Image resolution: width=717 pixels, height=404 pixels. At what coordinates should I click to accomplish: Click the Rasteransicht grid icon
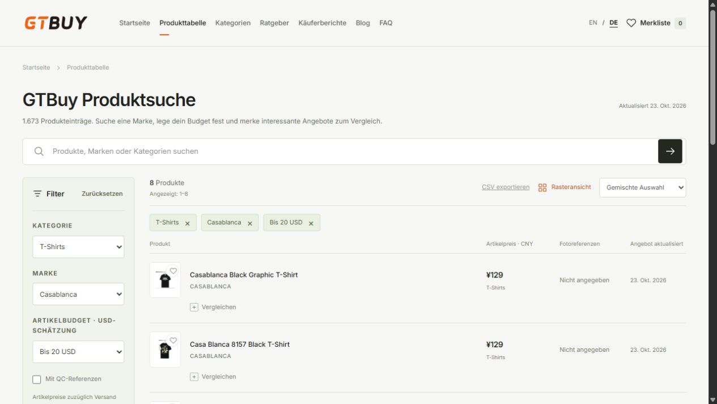click(542, 187)
